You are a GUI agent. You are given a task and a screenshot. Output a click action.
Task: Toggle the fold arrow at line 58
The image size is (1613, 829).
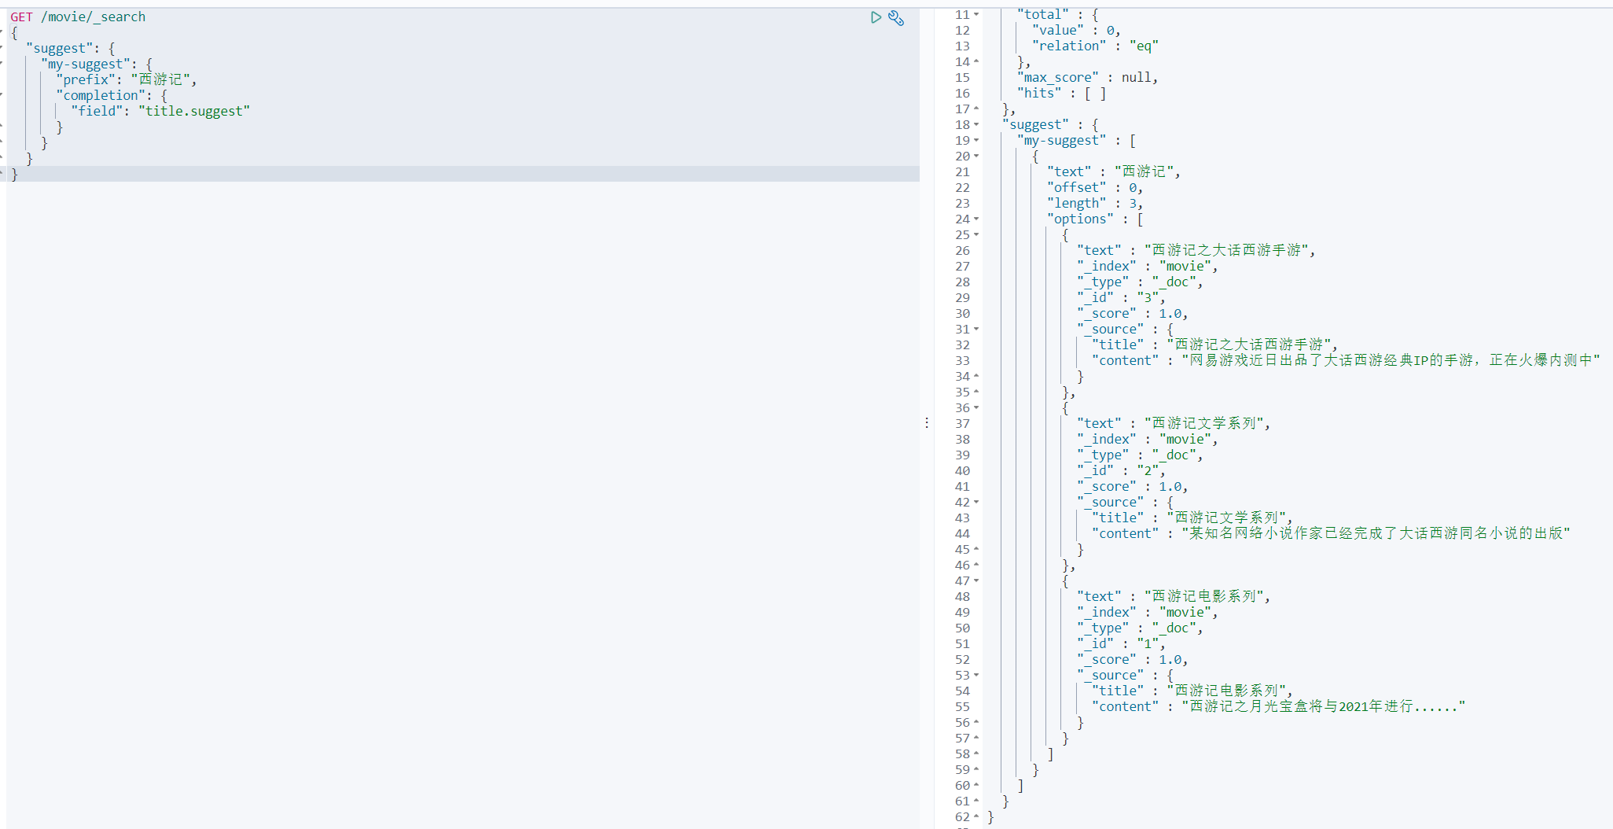tap(976, 753)
